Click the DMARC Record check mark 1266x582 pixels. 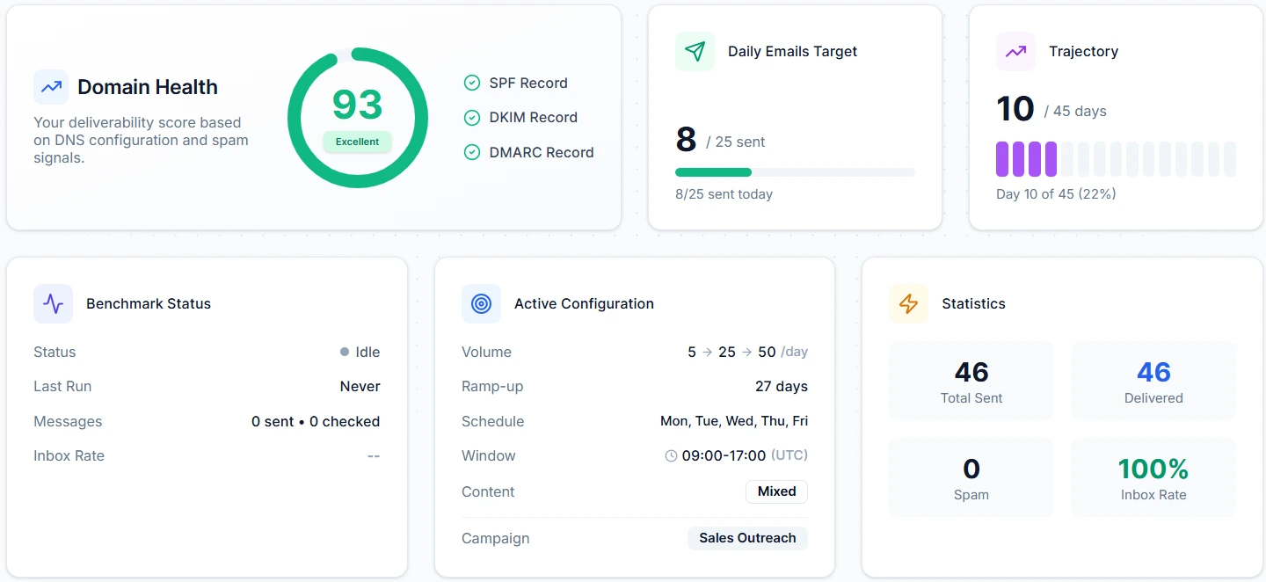472,153
